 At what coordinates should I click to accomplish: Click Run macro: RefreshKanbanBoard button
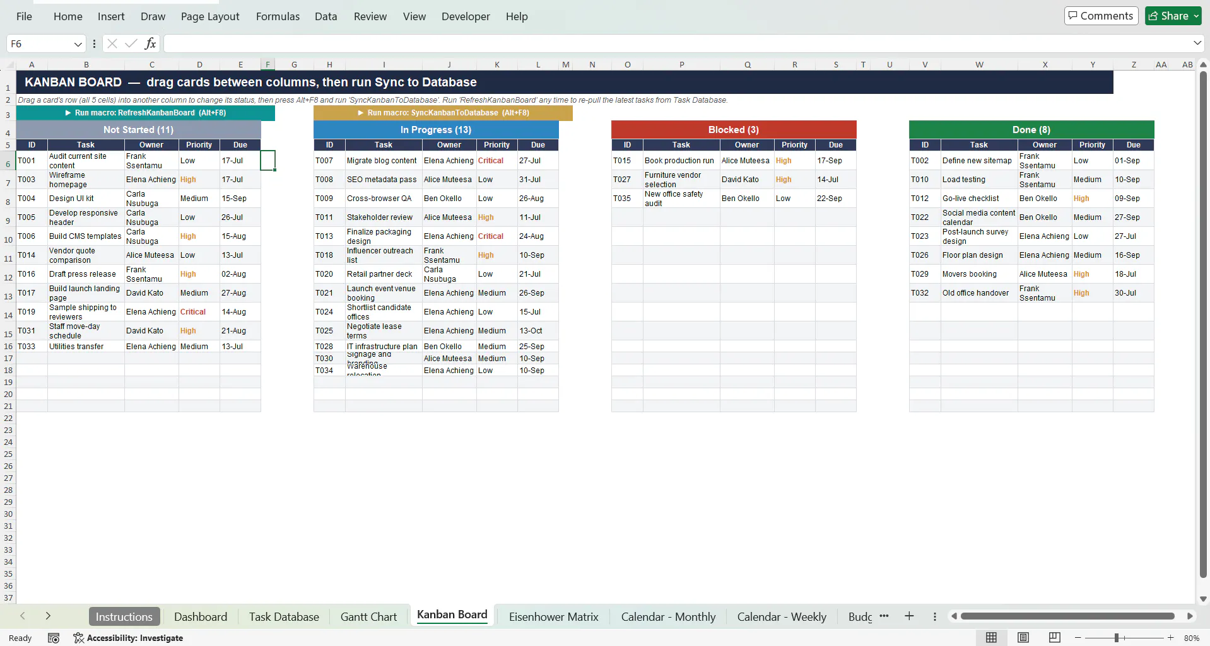[x=146, y=113]
